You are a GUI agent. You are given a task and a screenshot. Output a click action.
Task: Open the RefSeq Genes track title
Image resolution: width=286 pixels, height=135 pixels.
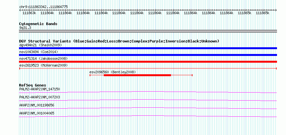tap(33, 85)
